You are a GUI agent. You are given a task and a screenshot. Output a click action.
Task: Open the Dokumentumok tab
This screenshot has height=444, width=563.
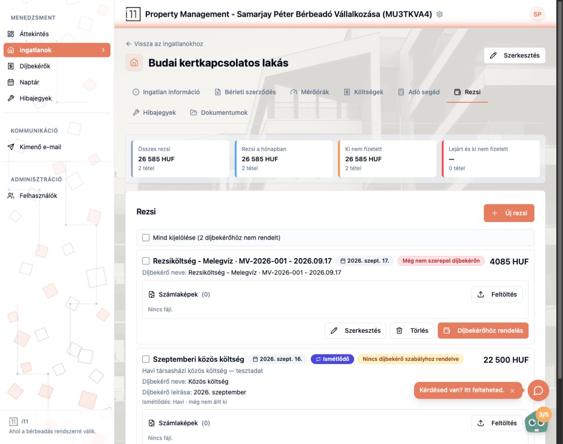pos(219,113)
